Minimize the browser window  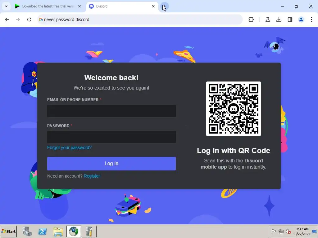282,6
